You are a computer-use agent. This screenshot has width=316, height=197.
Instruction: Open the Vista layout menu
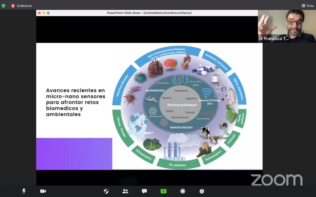click(x=308, y=6)
